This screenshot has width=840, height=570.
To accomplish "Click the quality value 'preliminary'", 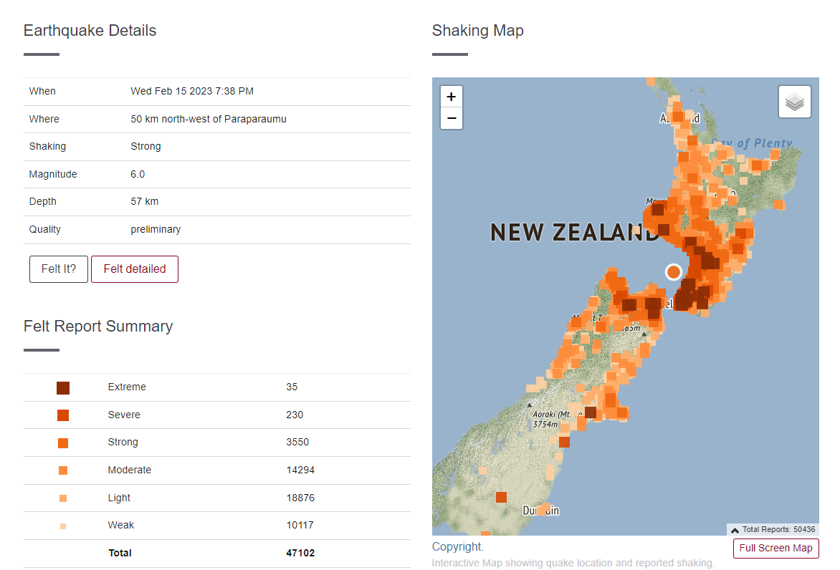I will point(156,229).
